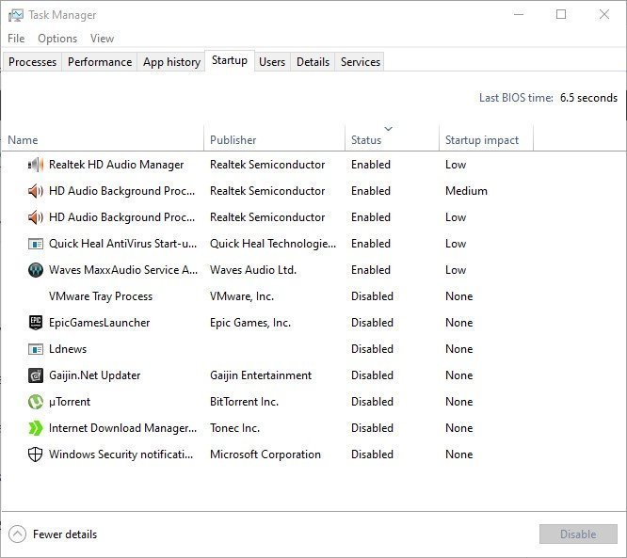Switch to the Users tab
Screen dimensions: 627x558
click(272, 62)
